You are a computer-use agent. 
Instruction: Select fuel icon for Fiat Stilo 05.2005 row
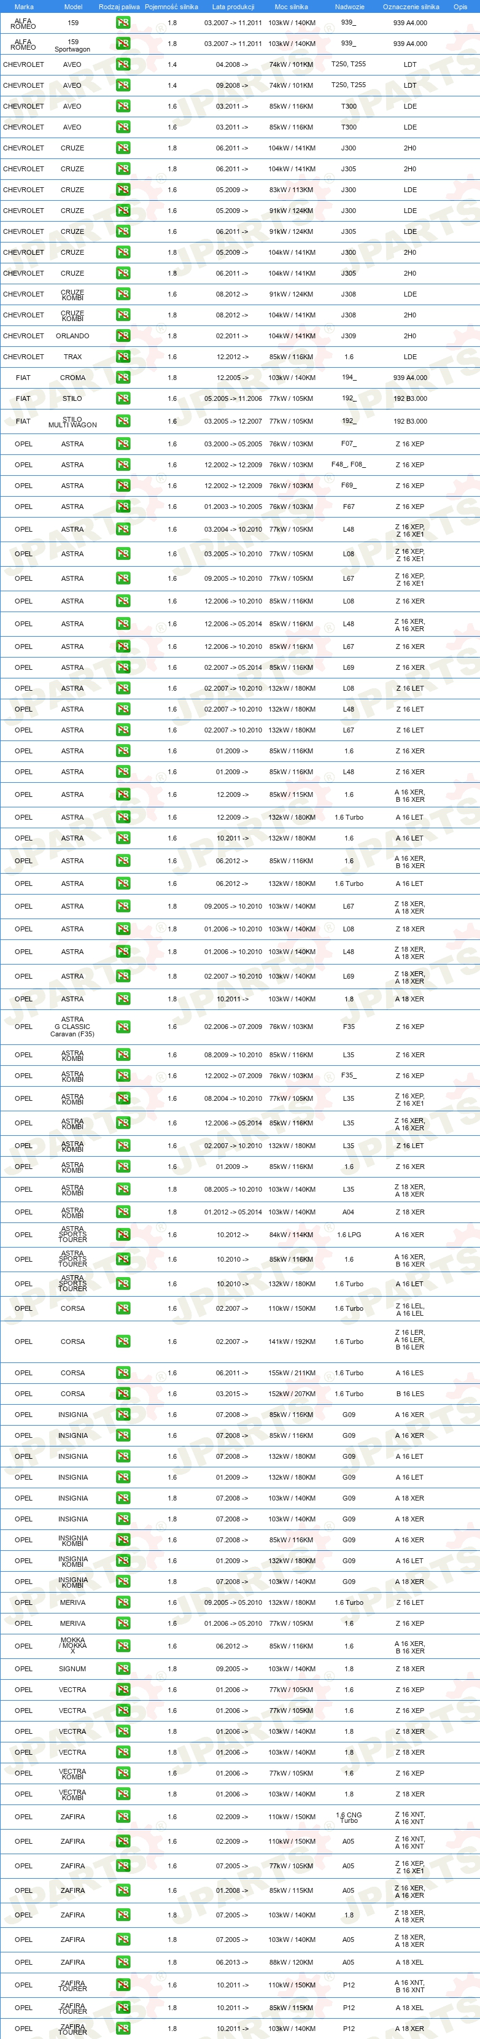[123, 398]
